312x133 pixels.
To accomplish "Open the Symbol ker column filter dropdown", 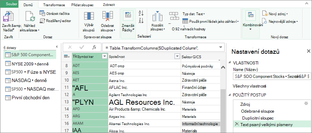I will tap(104, 57).
